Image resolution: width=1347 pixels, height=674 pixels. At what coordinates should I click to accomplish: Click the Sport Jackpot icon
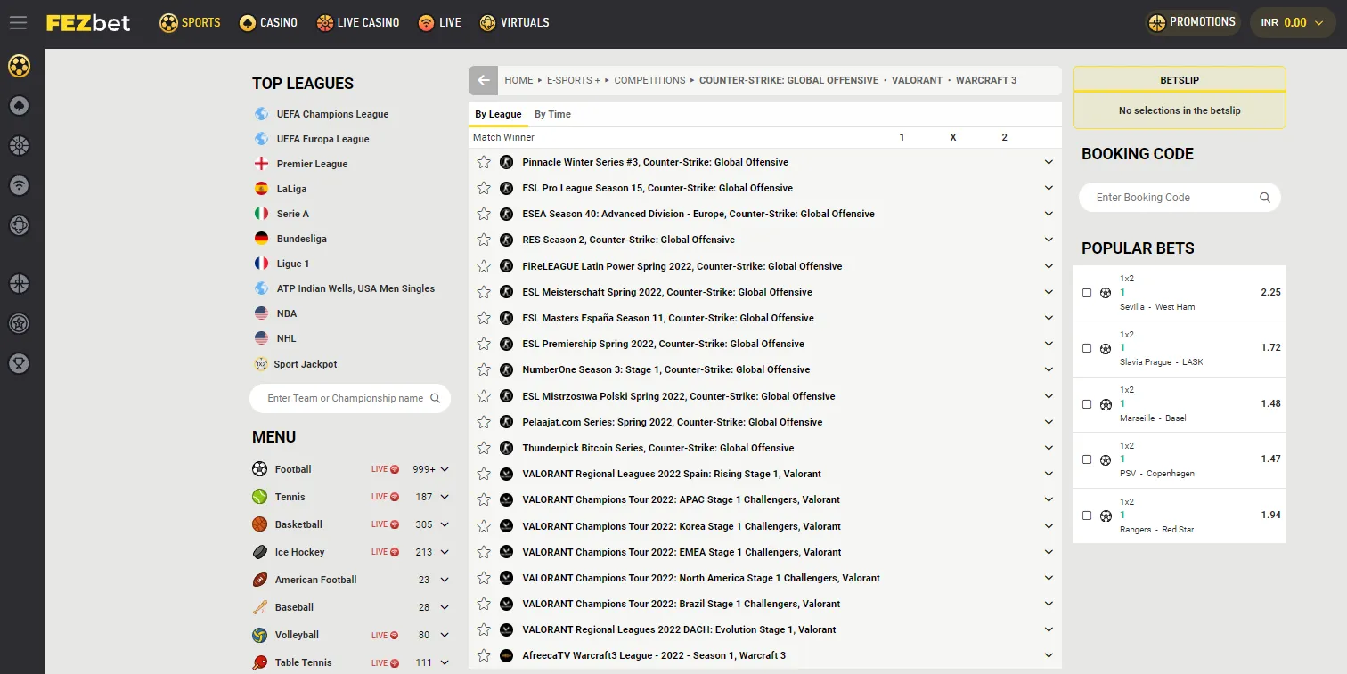261,364
